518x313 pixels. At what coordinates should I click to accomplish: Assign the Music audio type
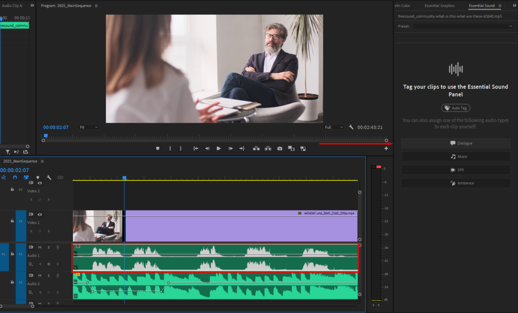click(456, 156)
